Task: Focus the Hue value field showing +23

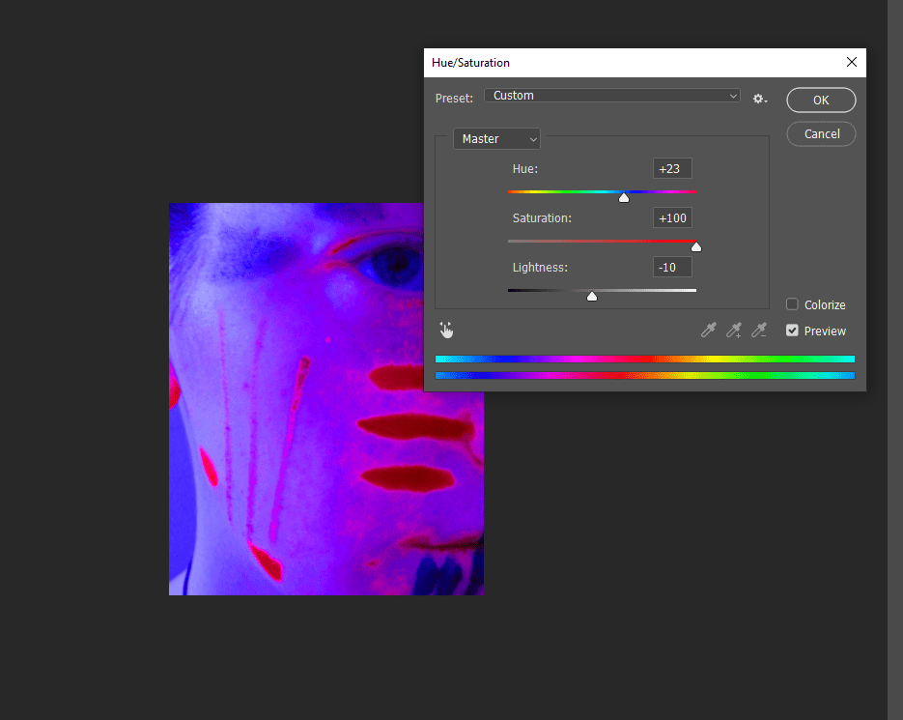Action: [671, 169]
